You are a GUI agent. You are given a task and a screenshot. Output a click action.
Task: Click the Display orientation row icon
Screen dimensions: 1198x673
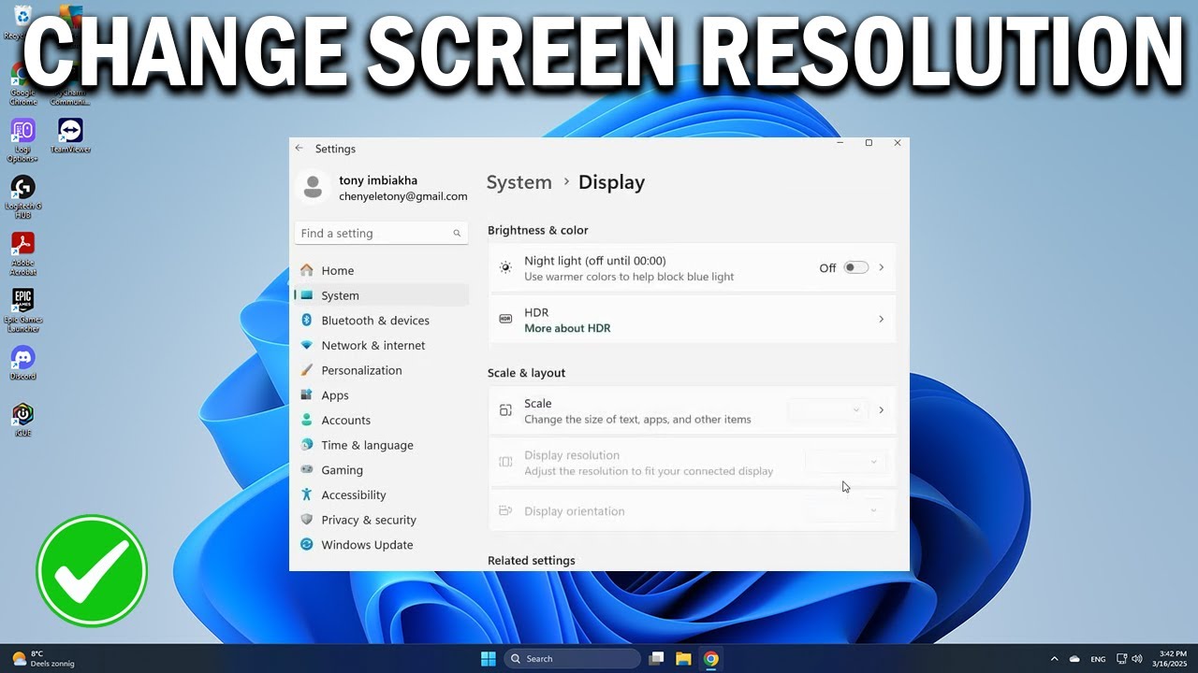[x=505, y=510]
